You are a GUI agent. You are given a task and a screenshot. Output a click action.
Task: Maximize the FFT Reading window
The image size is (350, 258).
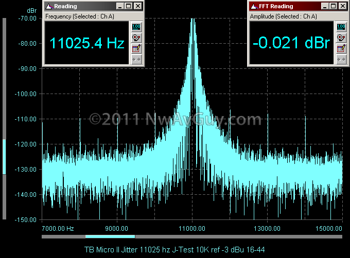click(x=333, y=6)
